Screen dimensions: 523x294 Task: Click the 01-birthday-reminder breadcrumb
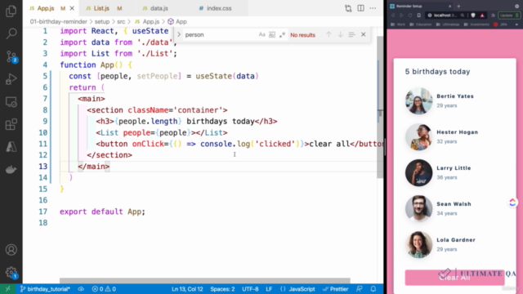[58, 22]
